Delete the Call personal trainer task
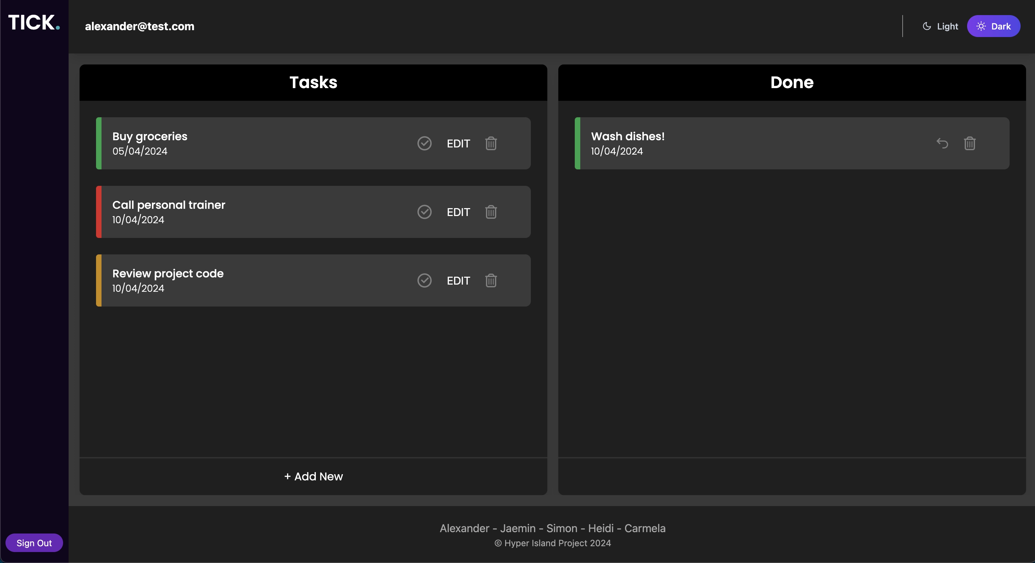The width and height of the screenshot is (1035, 563). click(491, 212)
